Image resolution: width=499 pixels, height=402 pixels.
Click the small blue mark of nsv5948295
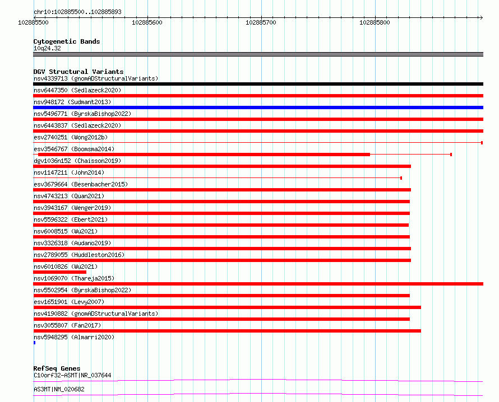coord(34,343)
